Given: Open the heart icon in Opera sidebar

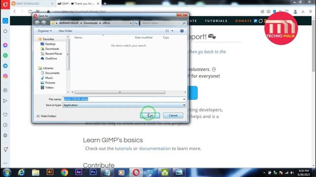Looking at the screenshot, I should tap(5, 115).
